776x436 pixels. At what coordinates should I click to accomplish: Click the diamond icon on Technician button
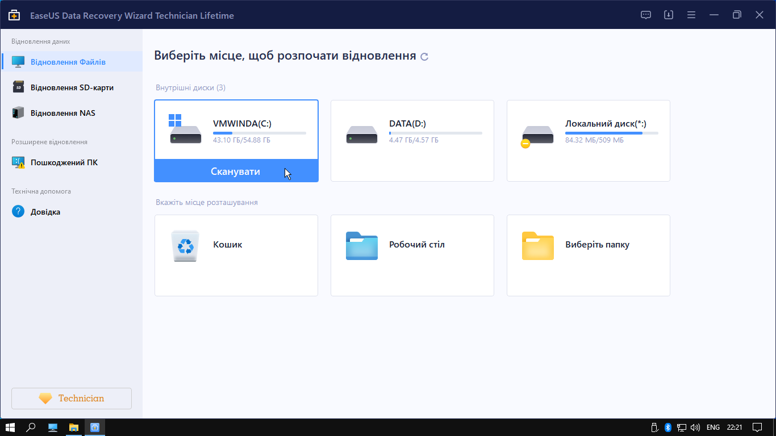click(45, 399)
